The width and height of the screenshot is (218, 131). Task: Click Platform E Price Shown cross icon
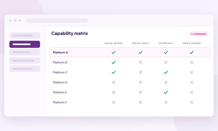[x=192, y=92]
